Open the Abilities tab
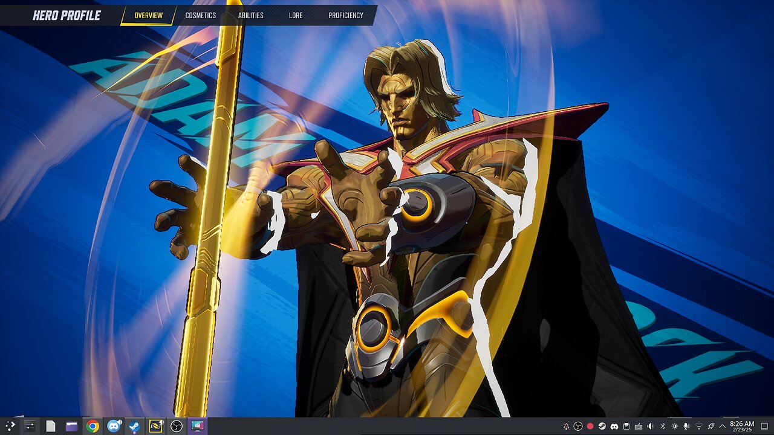The width and height of the screenshot is (774, 435). pos(250,15)
